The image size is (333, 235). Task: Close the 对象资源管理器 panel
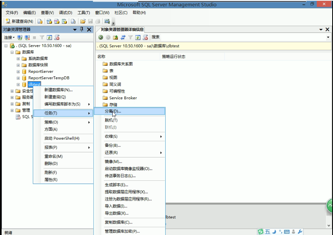[x=89, y=30]
